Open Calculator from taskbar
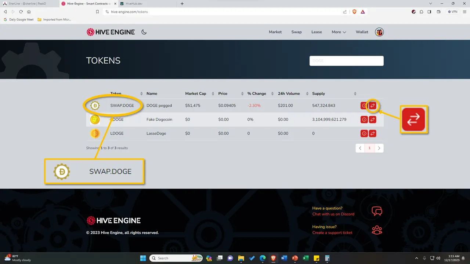This screenshot has height=264, width=470. tap(327, 258)
